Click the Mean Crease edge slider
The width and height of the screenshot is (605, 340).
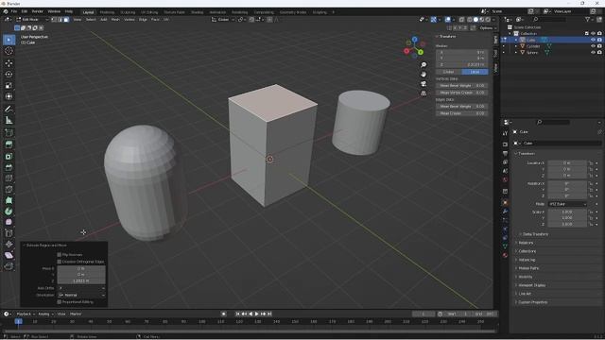click(x=462, y=113)
